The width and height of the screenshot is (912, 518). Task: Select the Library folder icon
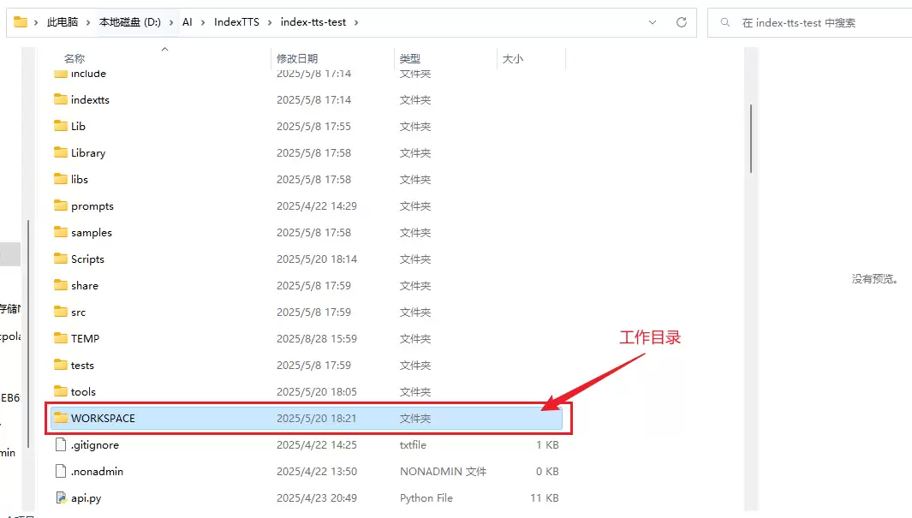[61, 152]
